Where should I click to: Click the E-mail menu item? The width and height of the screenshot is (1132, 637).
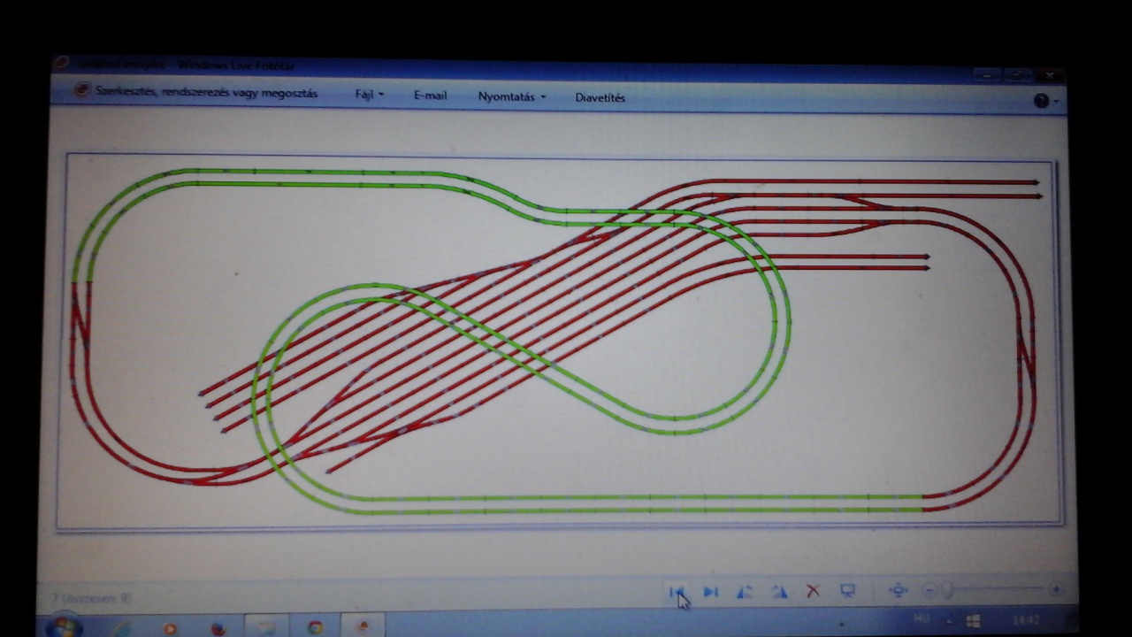[430, 96]
